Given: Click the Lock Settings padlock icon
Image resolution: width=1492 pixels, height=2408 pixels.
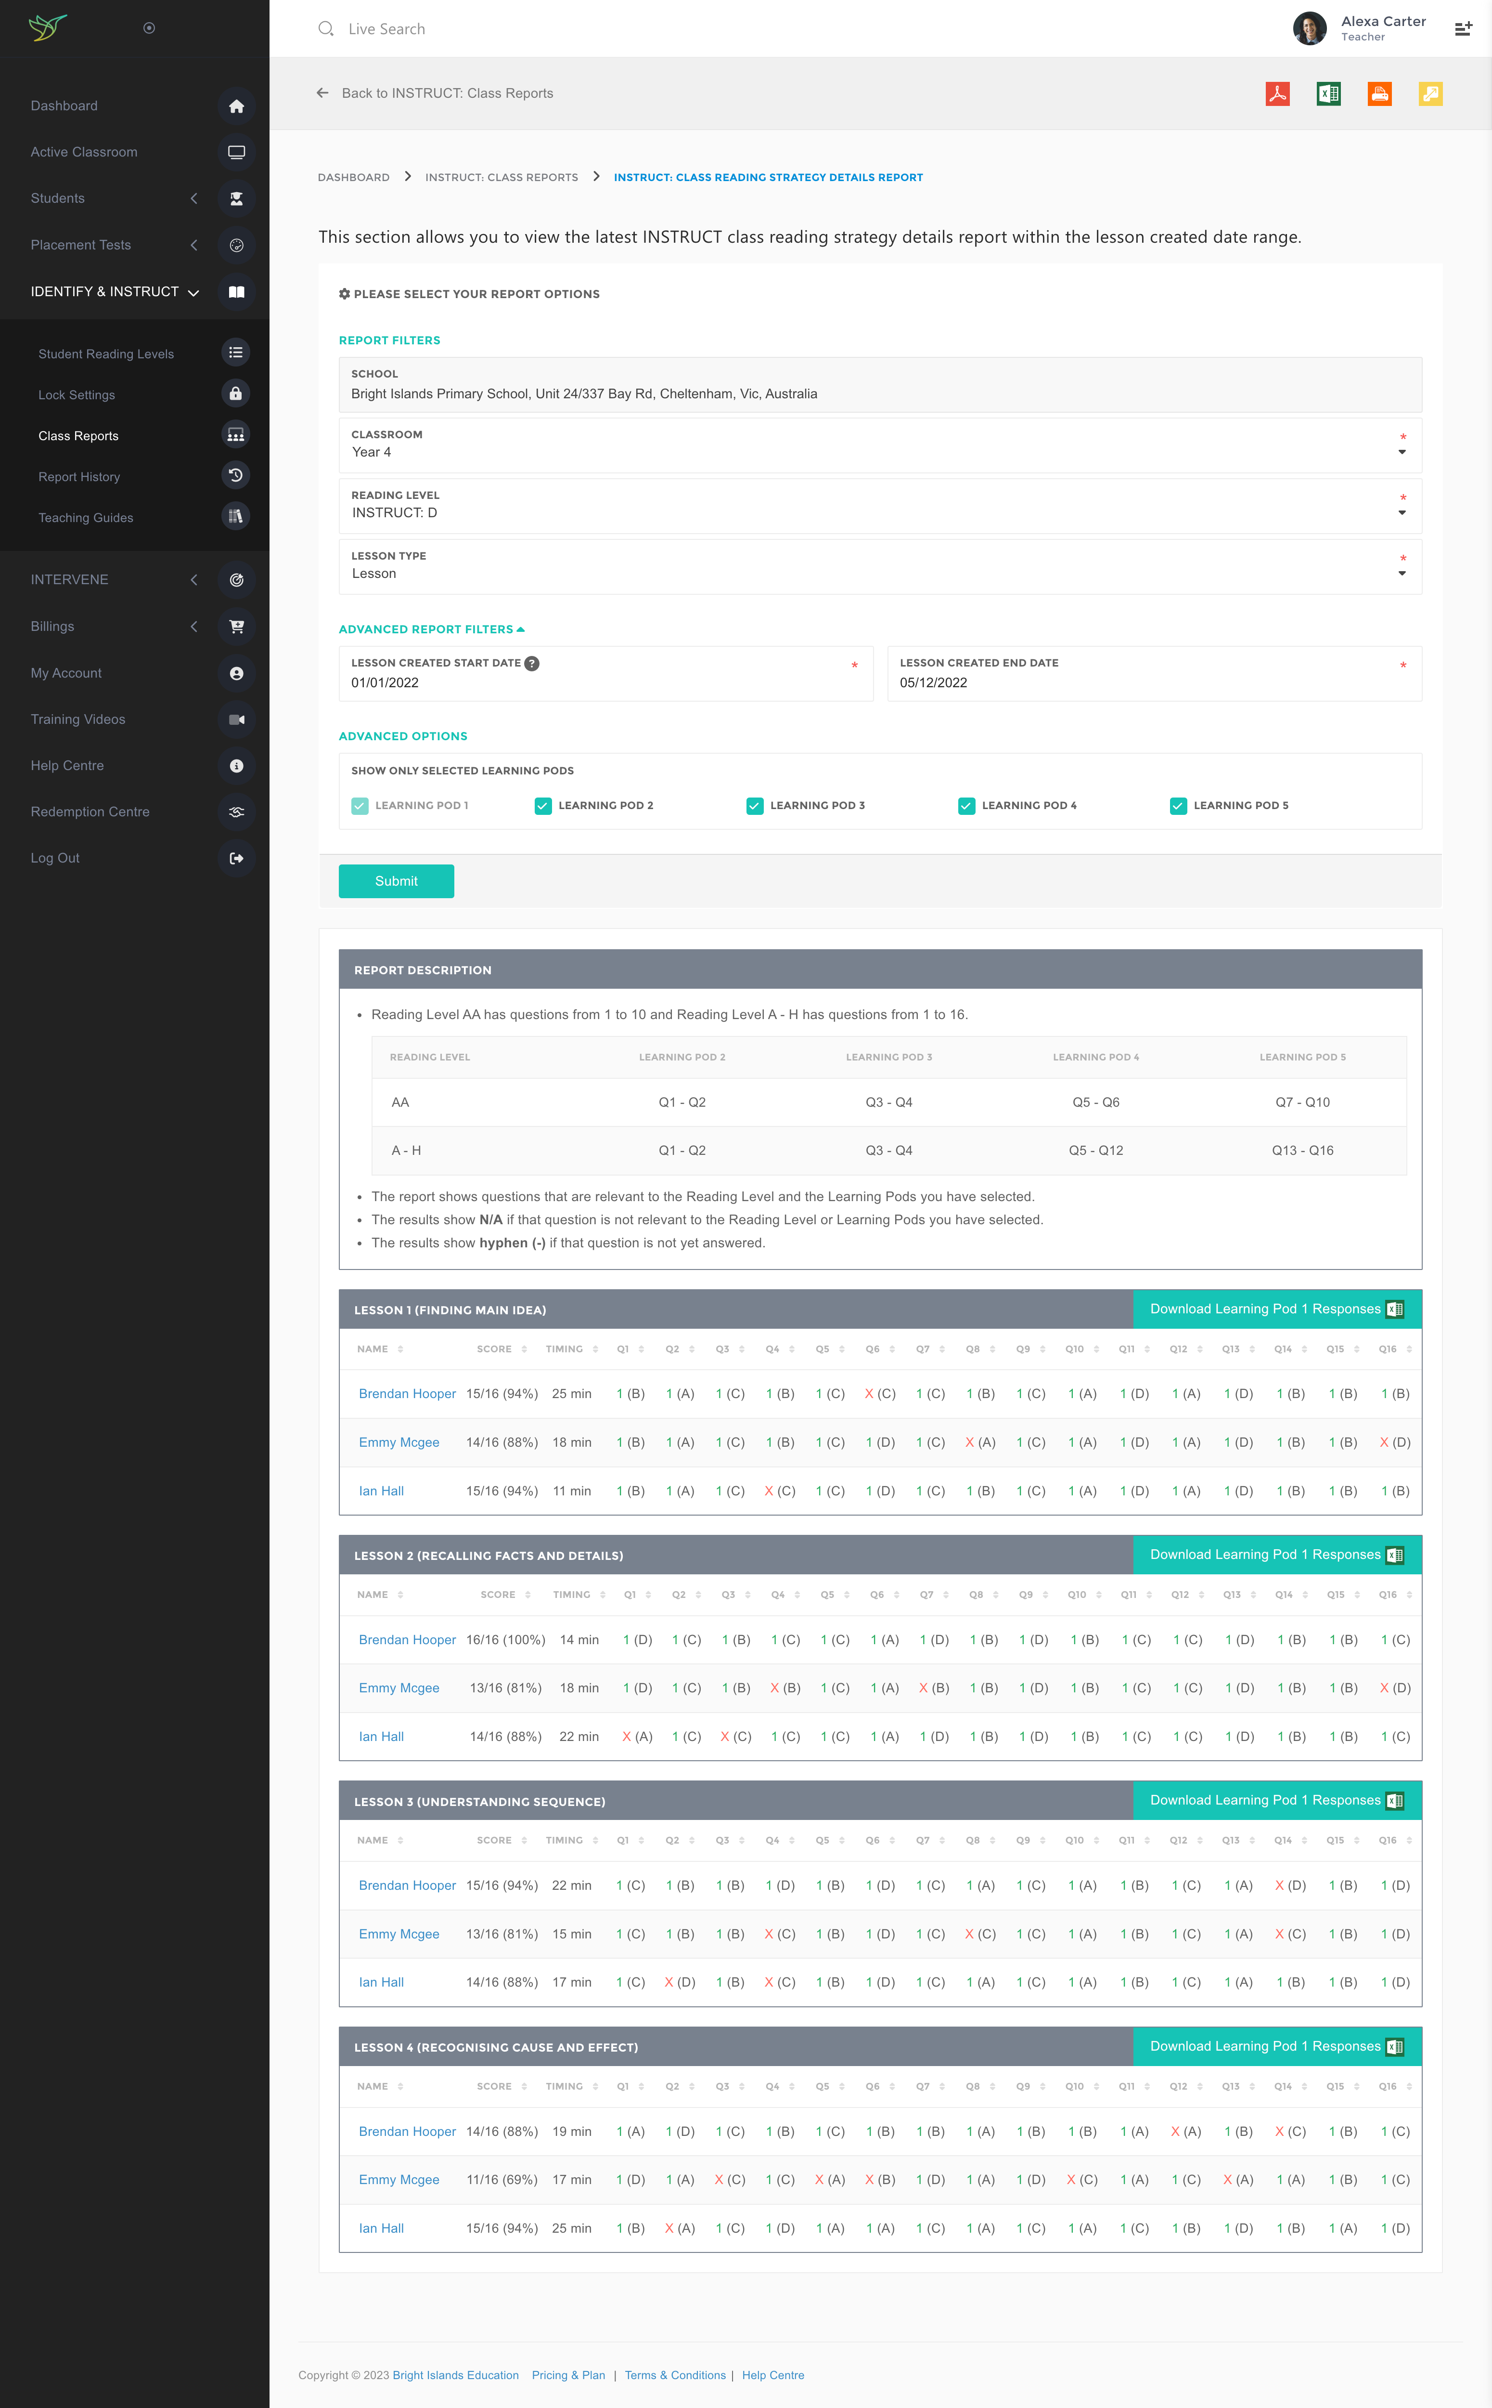Looking at the screenshot, I should point(236,394).
